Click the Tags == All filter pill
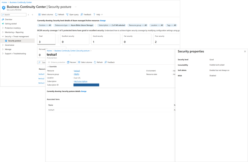248x162 pixels. pyautogui.click(x=171, y=25)
